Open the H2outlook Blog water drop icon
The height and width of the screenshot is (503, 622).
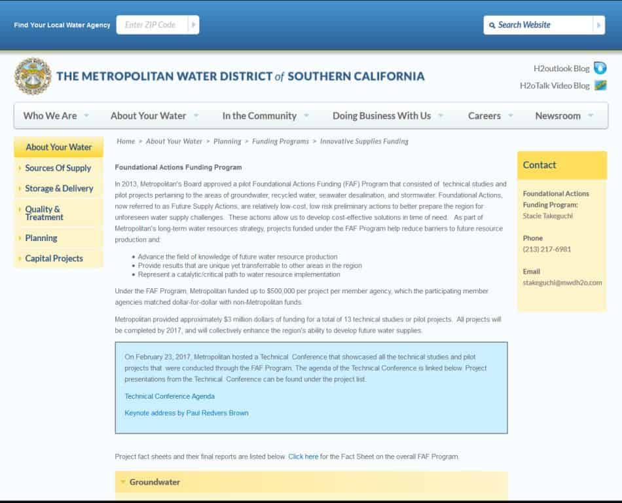(x=600, y=68)
